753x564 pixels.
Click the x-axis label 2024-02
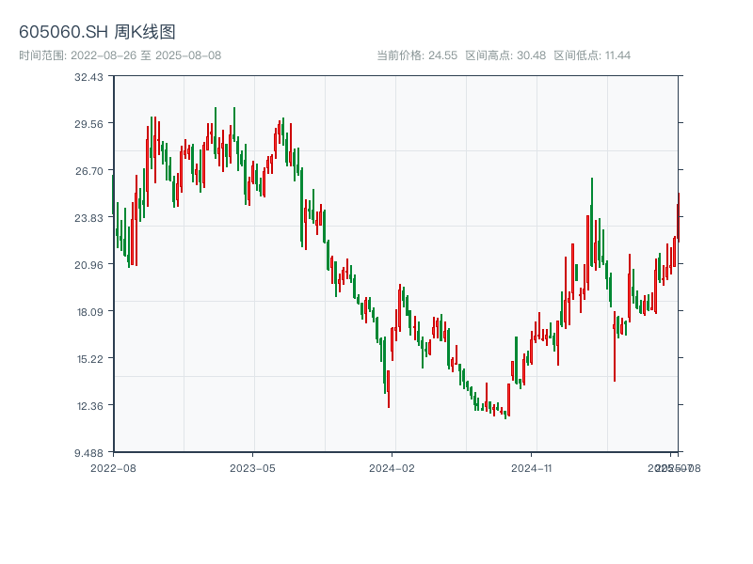[x=392, y=468]
